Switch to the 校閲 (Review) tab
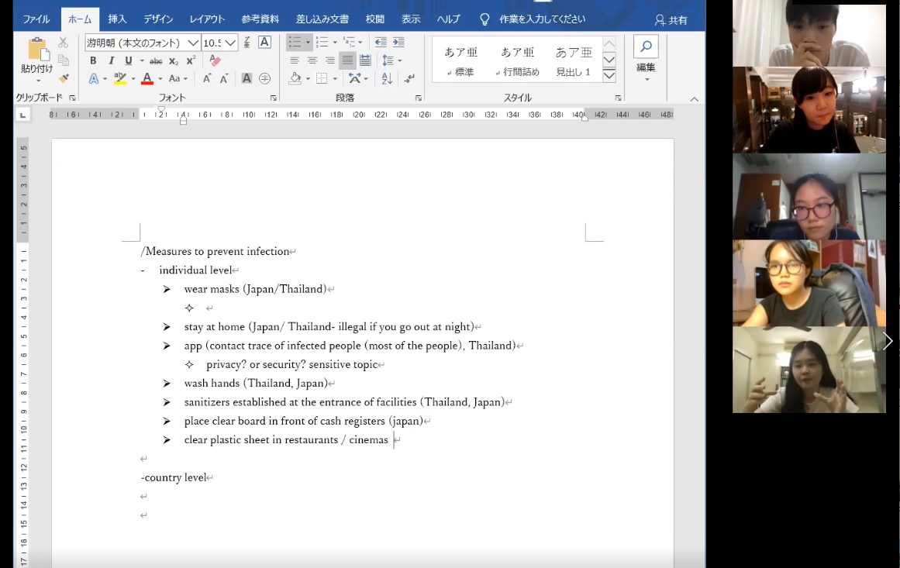 point(375,19)
